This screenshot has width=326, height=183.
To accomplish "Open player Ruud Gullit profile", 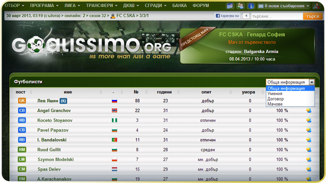I will tap(49, 149).
